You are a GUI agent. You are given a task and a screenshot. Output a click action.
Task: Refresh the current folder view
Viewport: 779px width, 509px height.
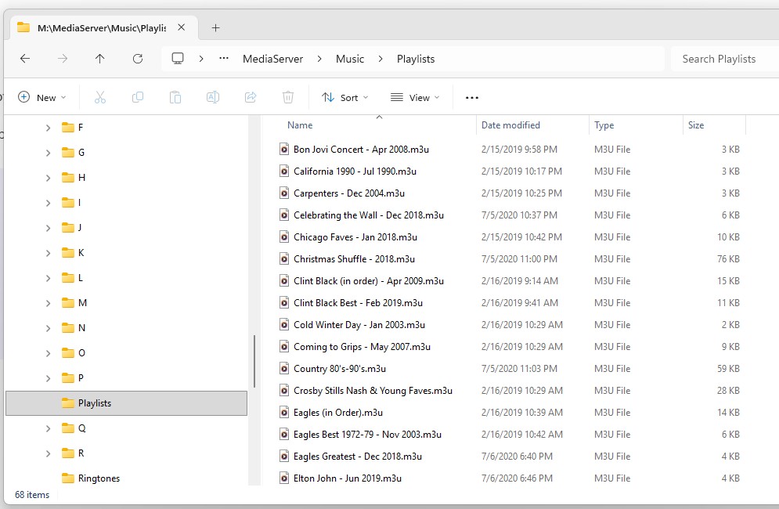pyautogui.click(x=138, y=59)
